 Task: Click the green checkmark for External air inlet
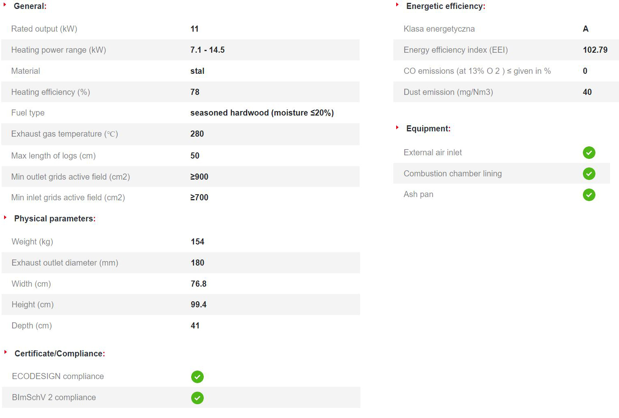pos(589,152)
